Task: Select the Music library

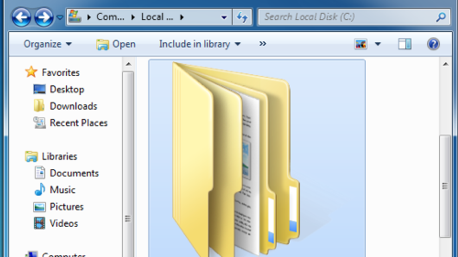Action: point(62,190)
